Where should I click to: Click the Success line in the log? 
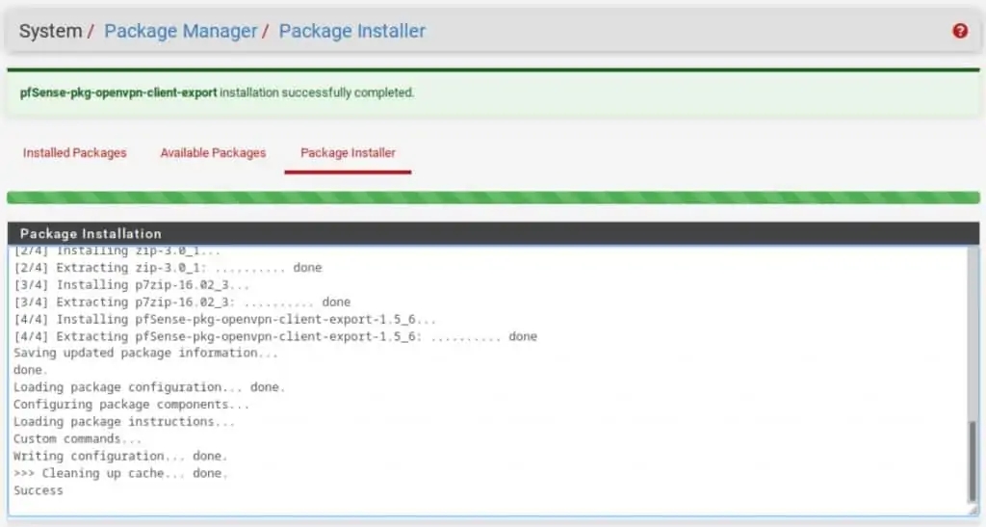point(39,490)
